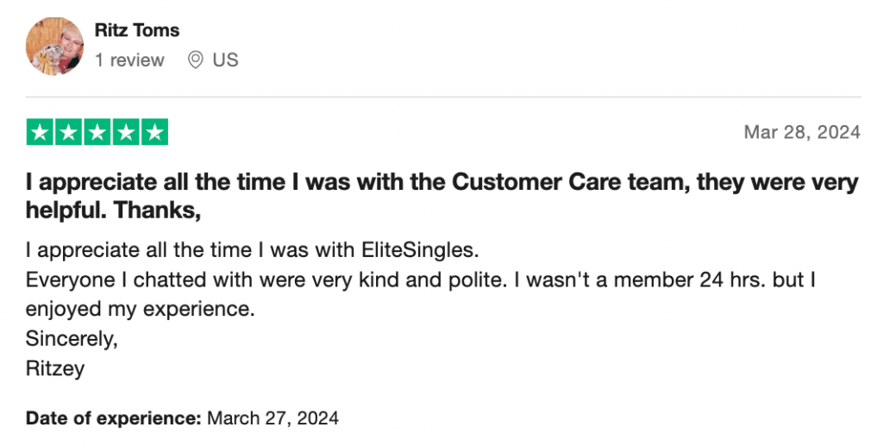This screenshot has width=883, height=446.
Task: Click the "Sincerely," line
Action: pos(72,339)
